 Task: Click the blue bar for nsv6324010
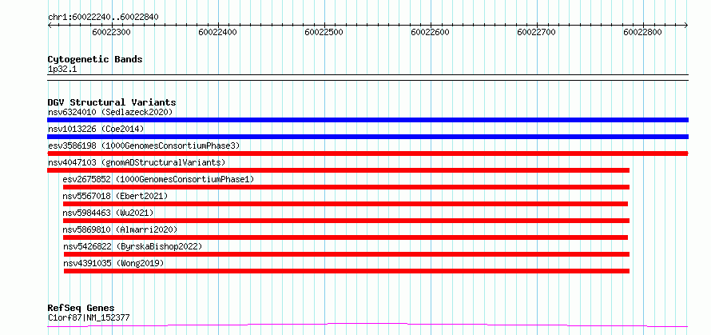(367, 120)
